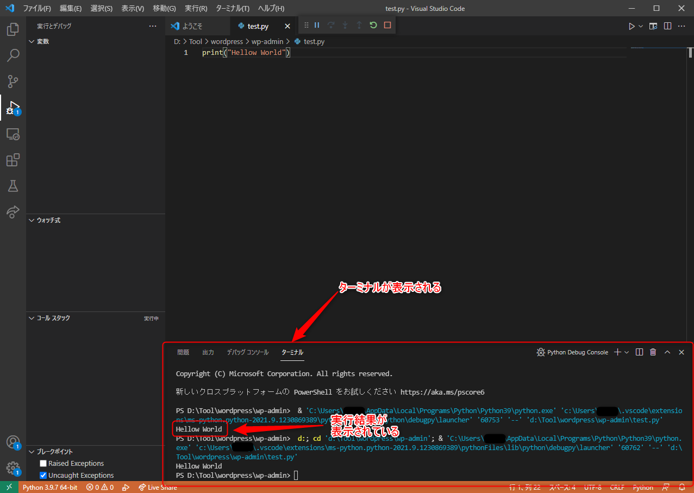The height and width of the screenshot is (493, 694).
Task: Enable the Raised Exceptions breakpoint checkbox
Action: point(43,464)
